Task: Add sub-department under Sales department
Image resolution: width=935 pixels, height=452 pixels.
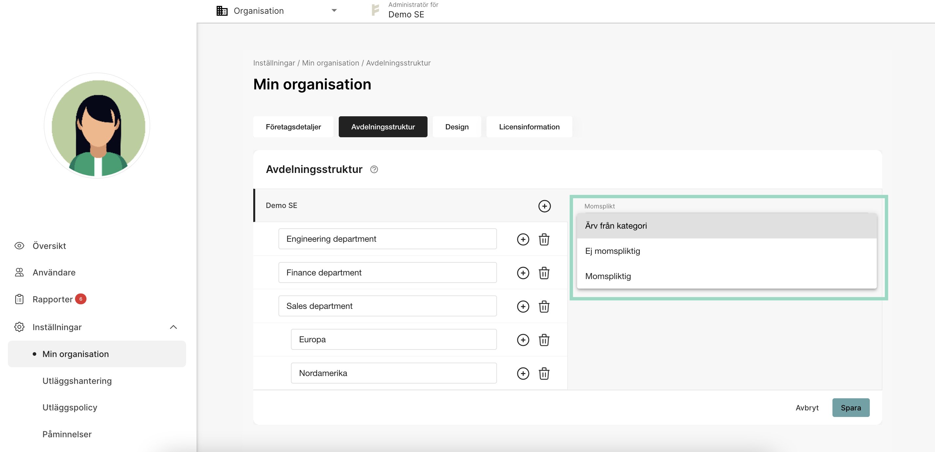Action: [x=523, y=306]
